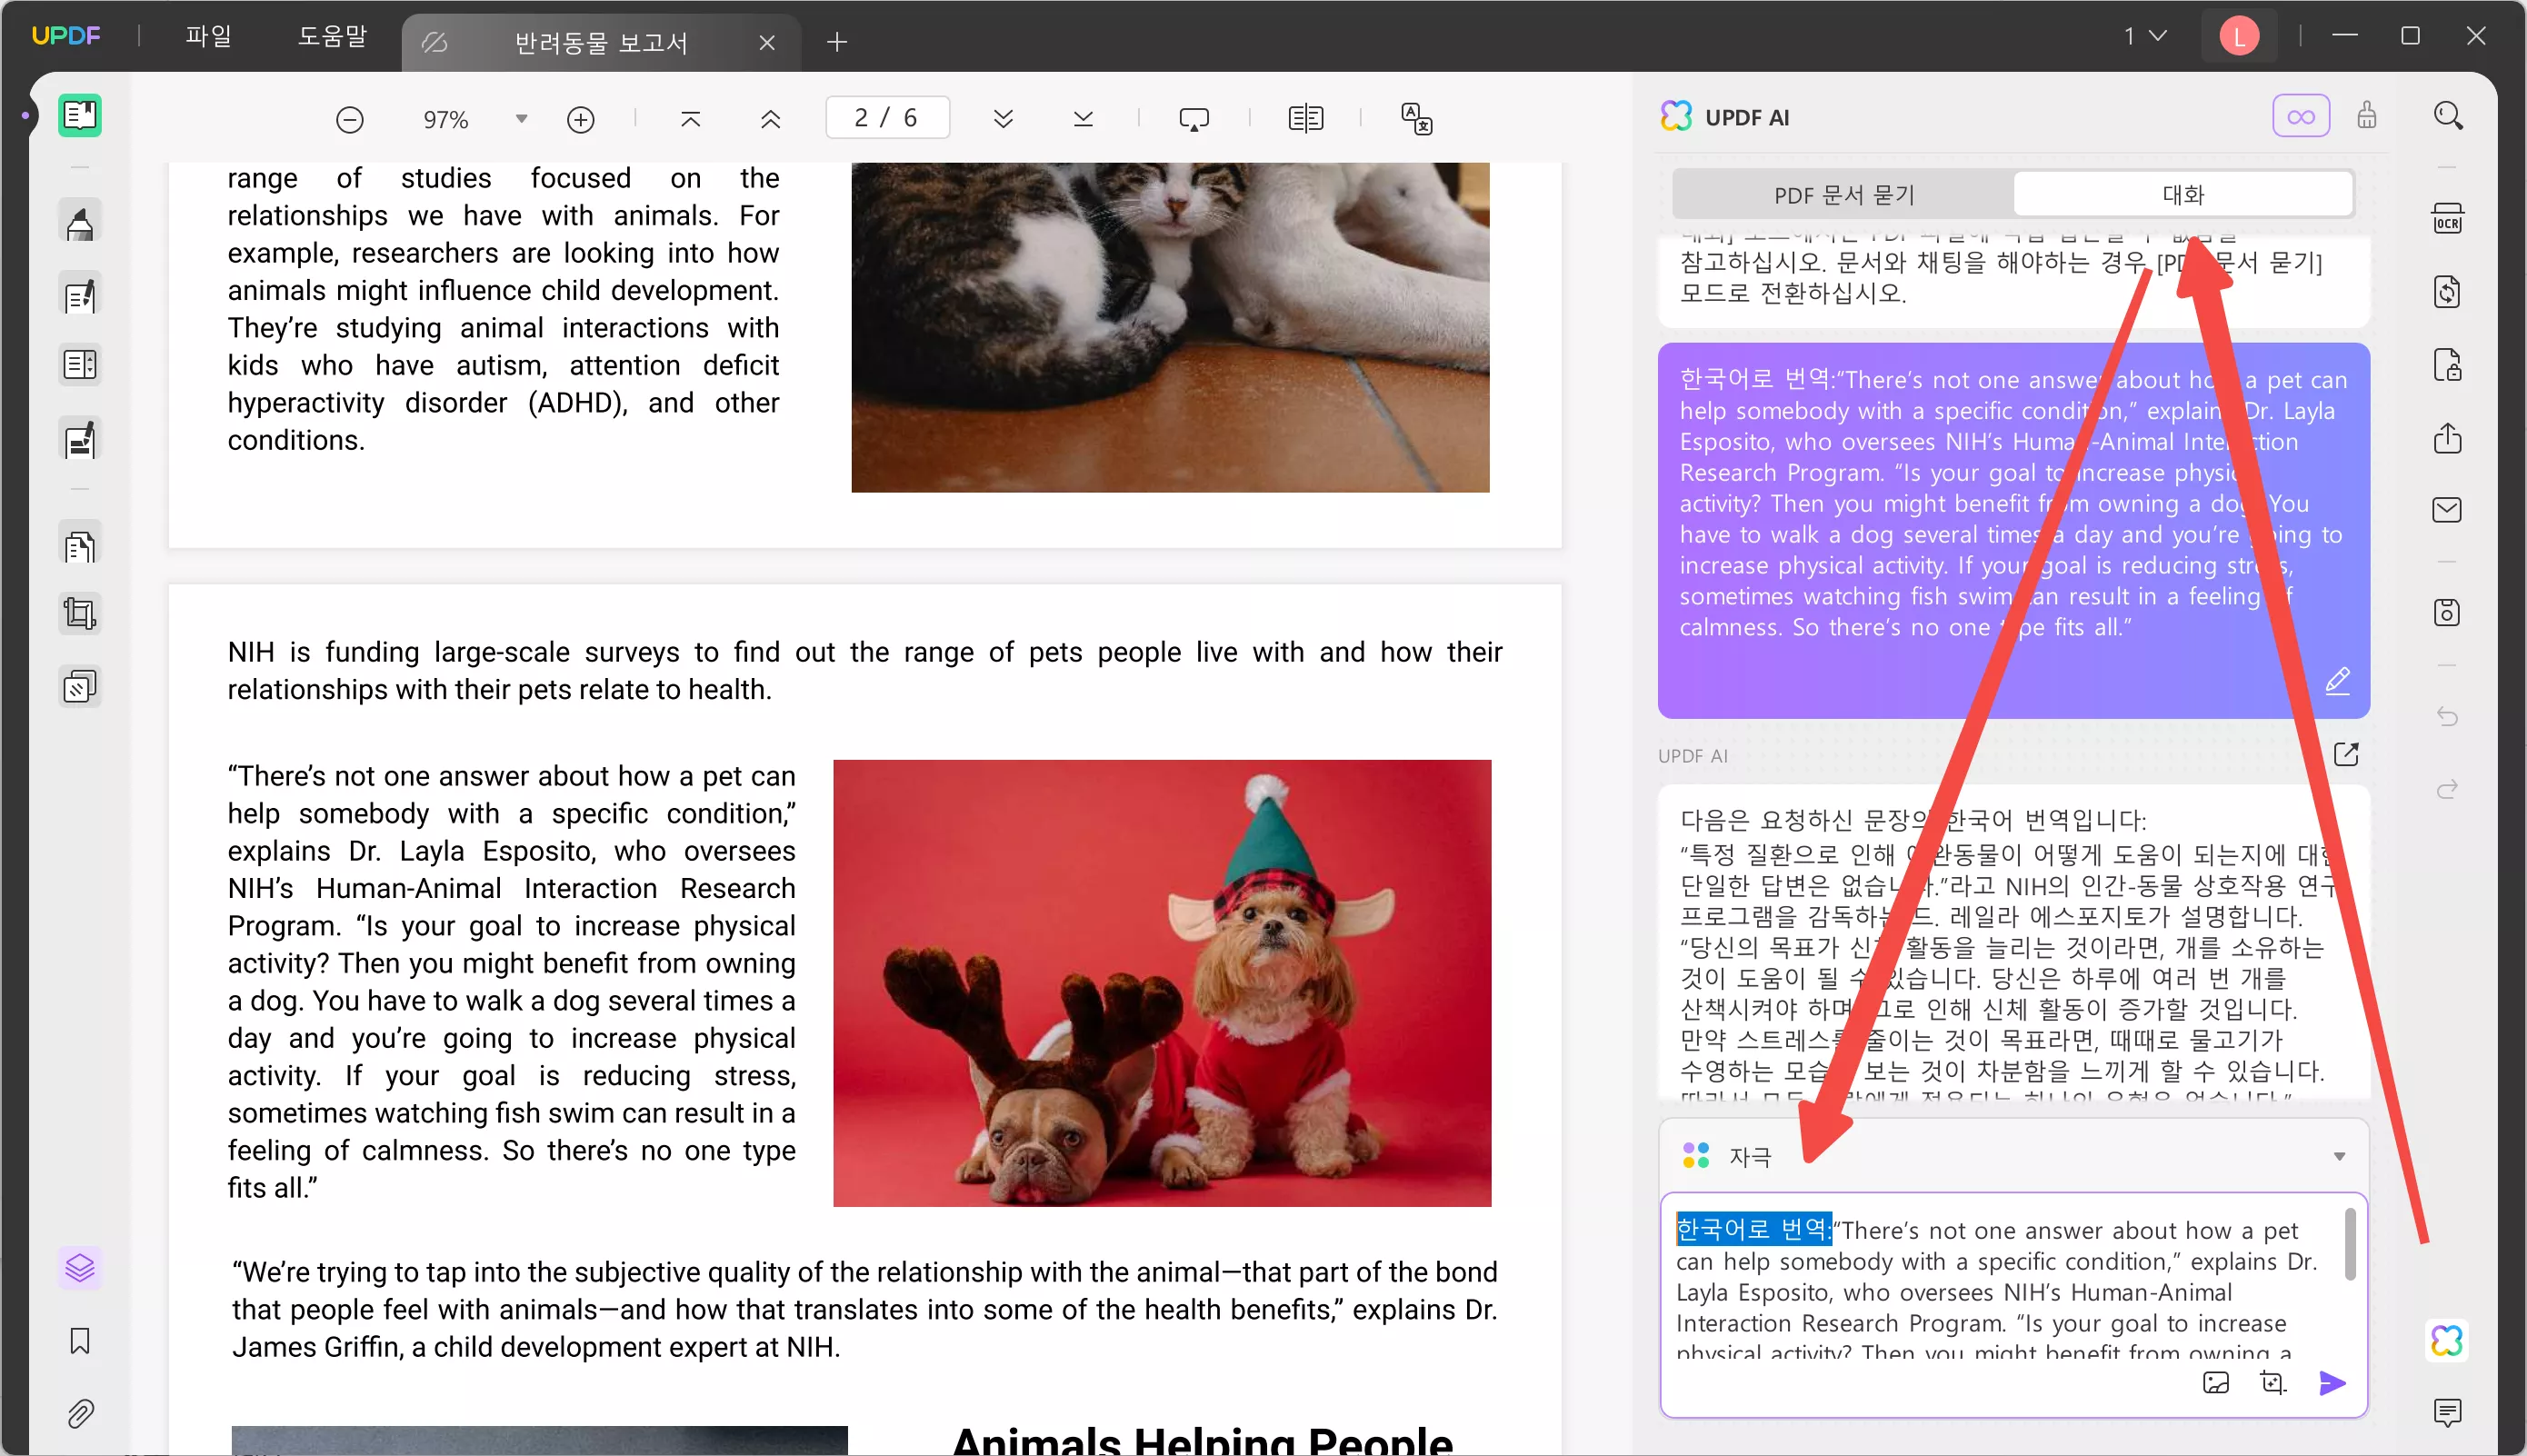Screen dimensions: 2527x1456
Task: Open the 도움말 menu
Action: point(332,37)
